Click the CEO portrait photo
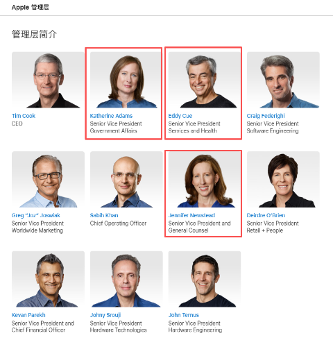The width and height of the screenshot is (333, 347). pyautogui.click(x=48, y=80)
